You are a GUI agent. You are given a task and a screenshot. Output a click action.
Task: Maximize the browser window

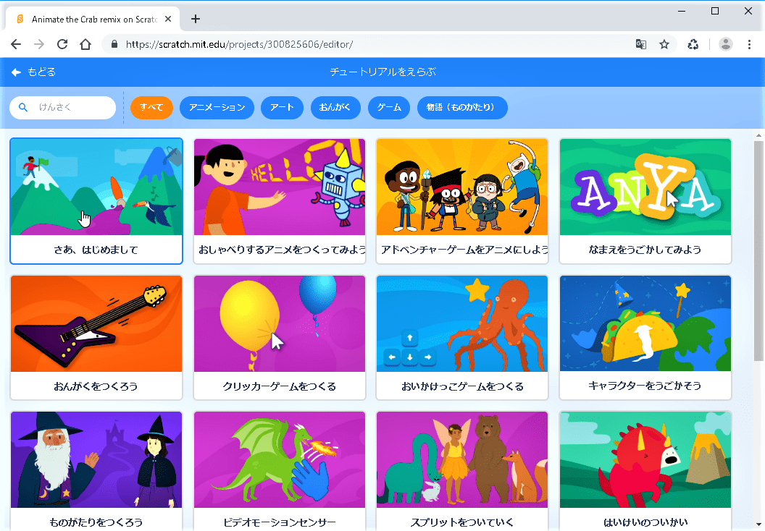(x=715, y=11)
